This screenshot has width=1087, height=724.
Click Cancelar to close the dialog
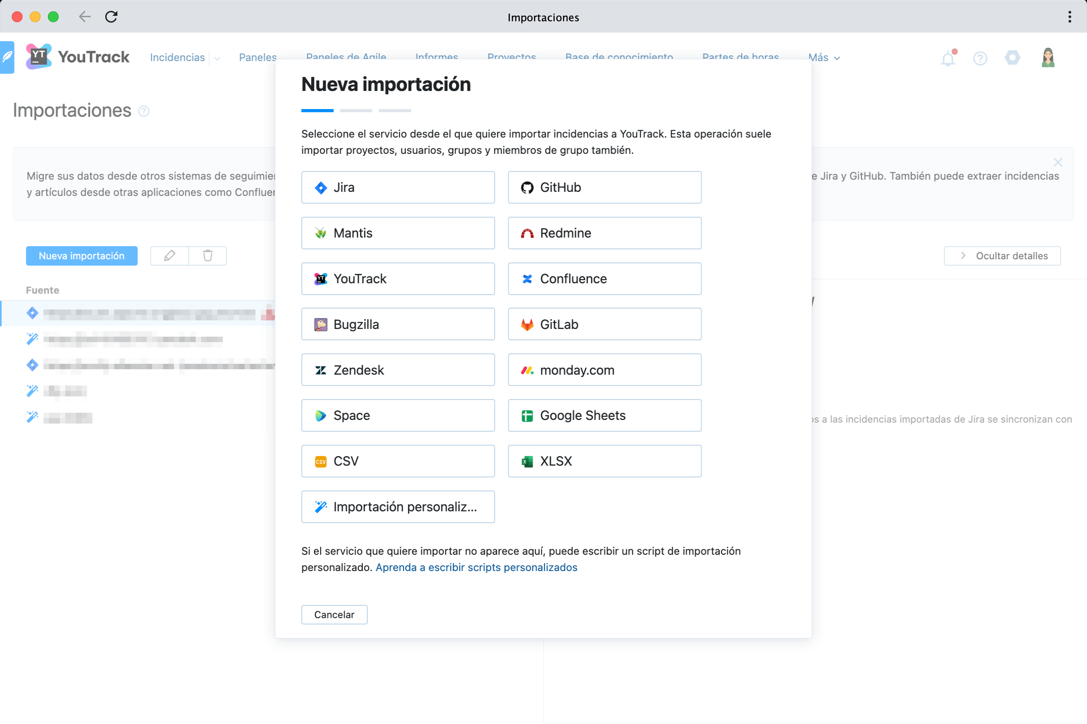click(x=334, y=614)
